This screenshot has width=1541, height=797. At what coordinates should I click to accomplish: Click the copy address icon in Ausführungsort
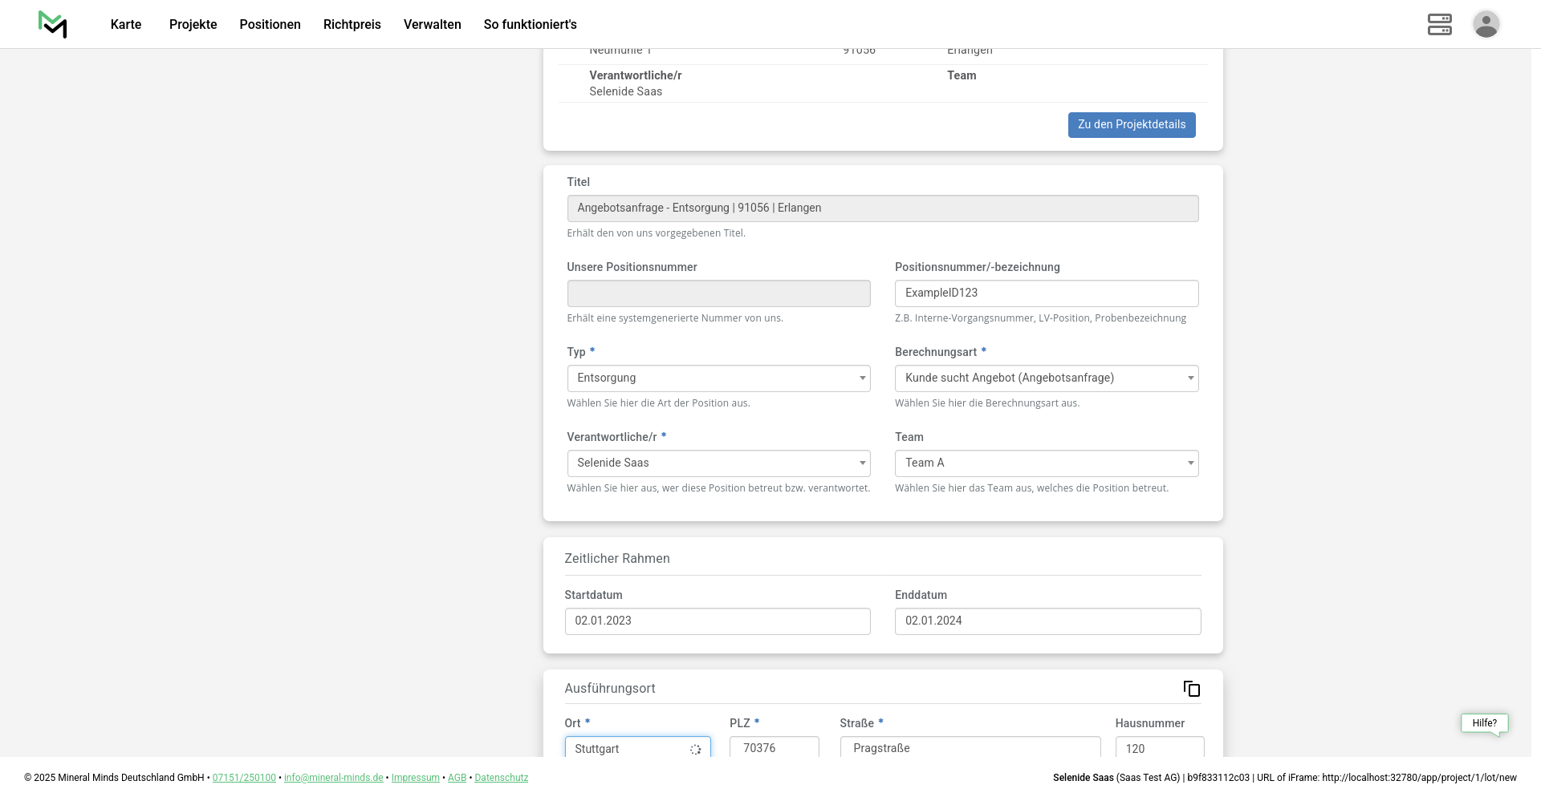(1191, 689)
